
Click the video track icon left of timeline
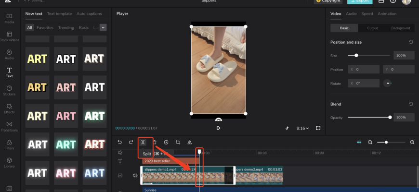click(x=120, y=175)
